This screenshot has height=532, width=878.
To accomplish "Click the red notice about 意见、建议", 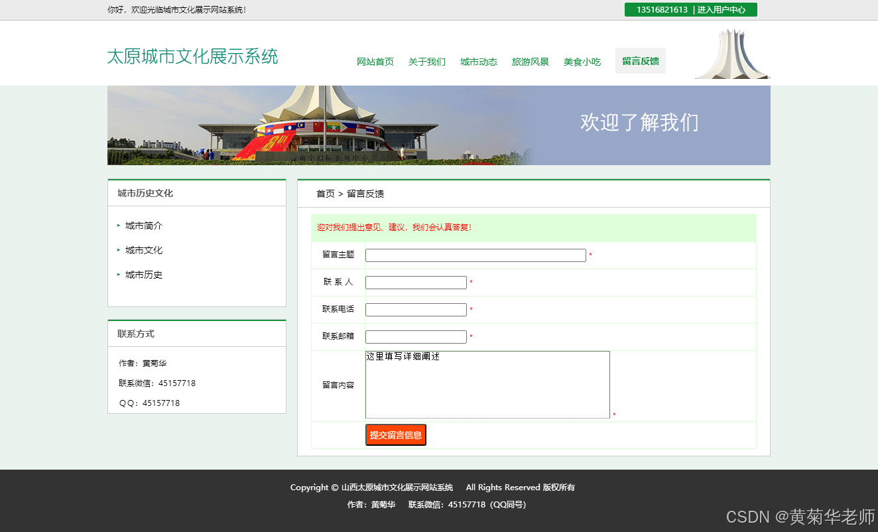I will coord(394,228).
